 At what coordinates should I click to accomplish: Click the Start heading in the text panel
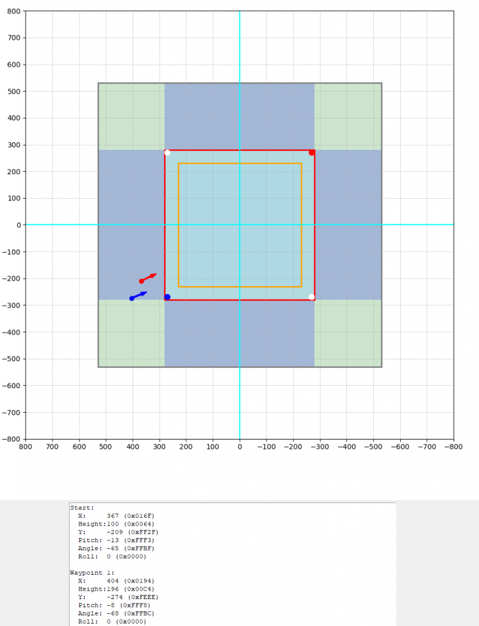coord(82,507)
